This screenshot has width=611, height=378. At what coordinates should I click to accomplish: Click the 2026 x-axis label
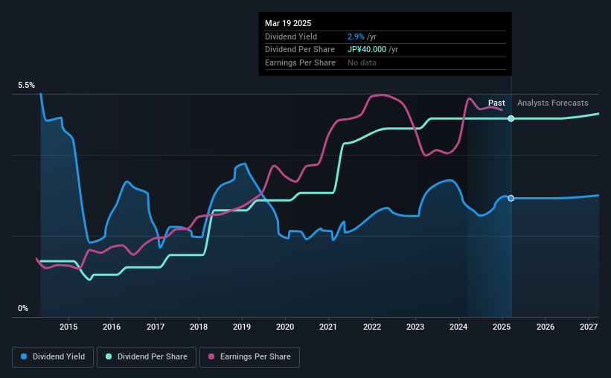[x=546, y=327]
